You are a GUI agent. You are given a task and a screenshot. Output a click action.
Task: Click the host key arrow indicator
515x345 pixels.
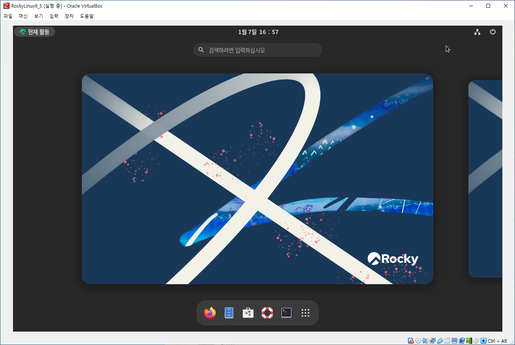click(x=483, y=341)
